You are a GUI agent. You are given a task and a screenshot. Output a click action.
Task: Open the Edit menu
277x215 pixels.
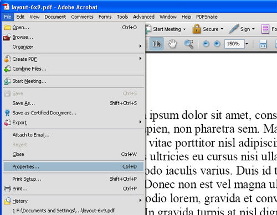tap(20, 17)
